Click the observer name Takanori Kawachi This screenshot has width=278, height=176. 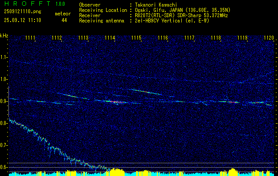pos(155,5)
